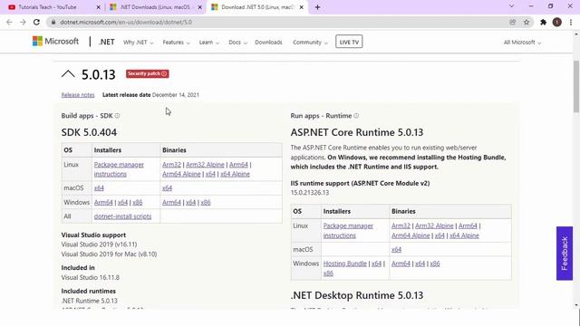580x326 pixels.
Task: Expand the All Microsoft menu
Action: pyautogui.click(x=522, y=43)
